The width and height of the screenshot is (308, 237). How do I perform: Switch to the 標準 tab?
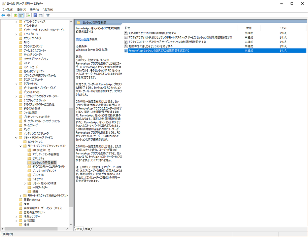click(87, 229)
